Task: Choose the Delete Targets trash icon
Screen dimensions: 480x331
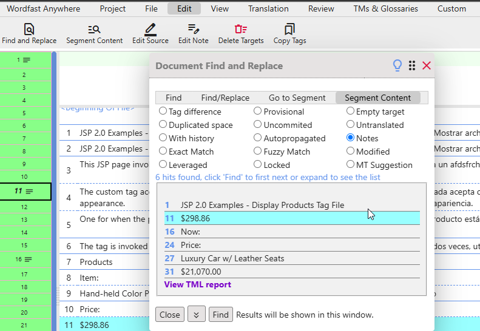Action: pyautogui.click(x=241, y=34)
